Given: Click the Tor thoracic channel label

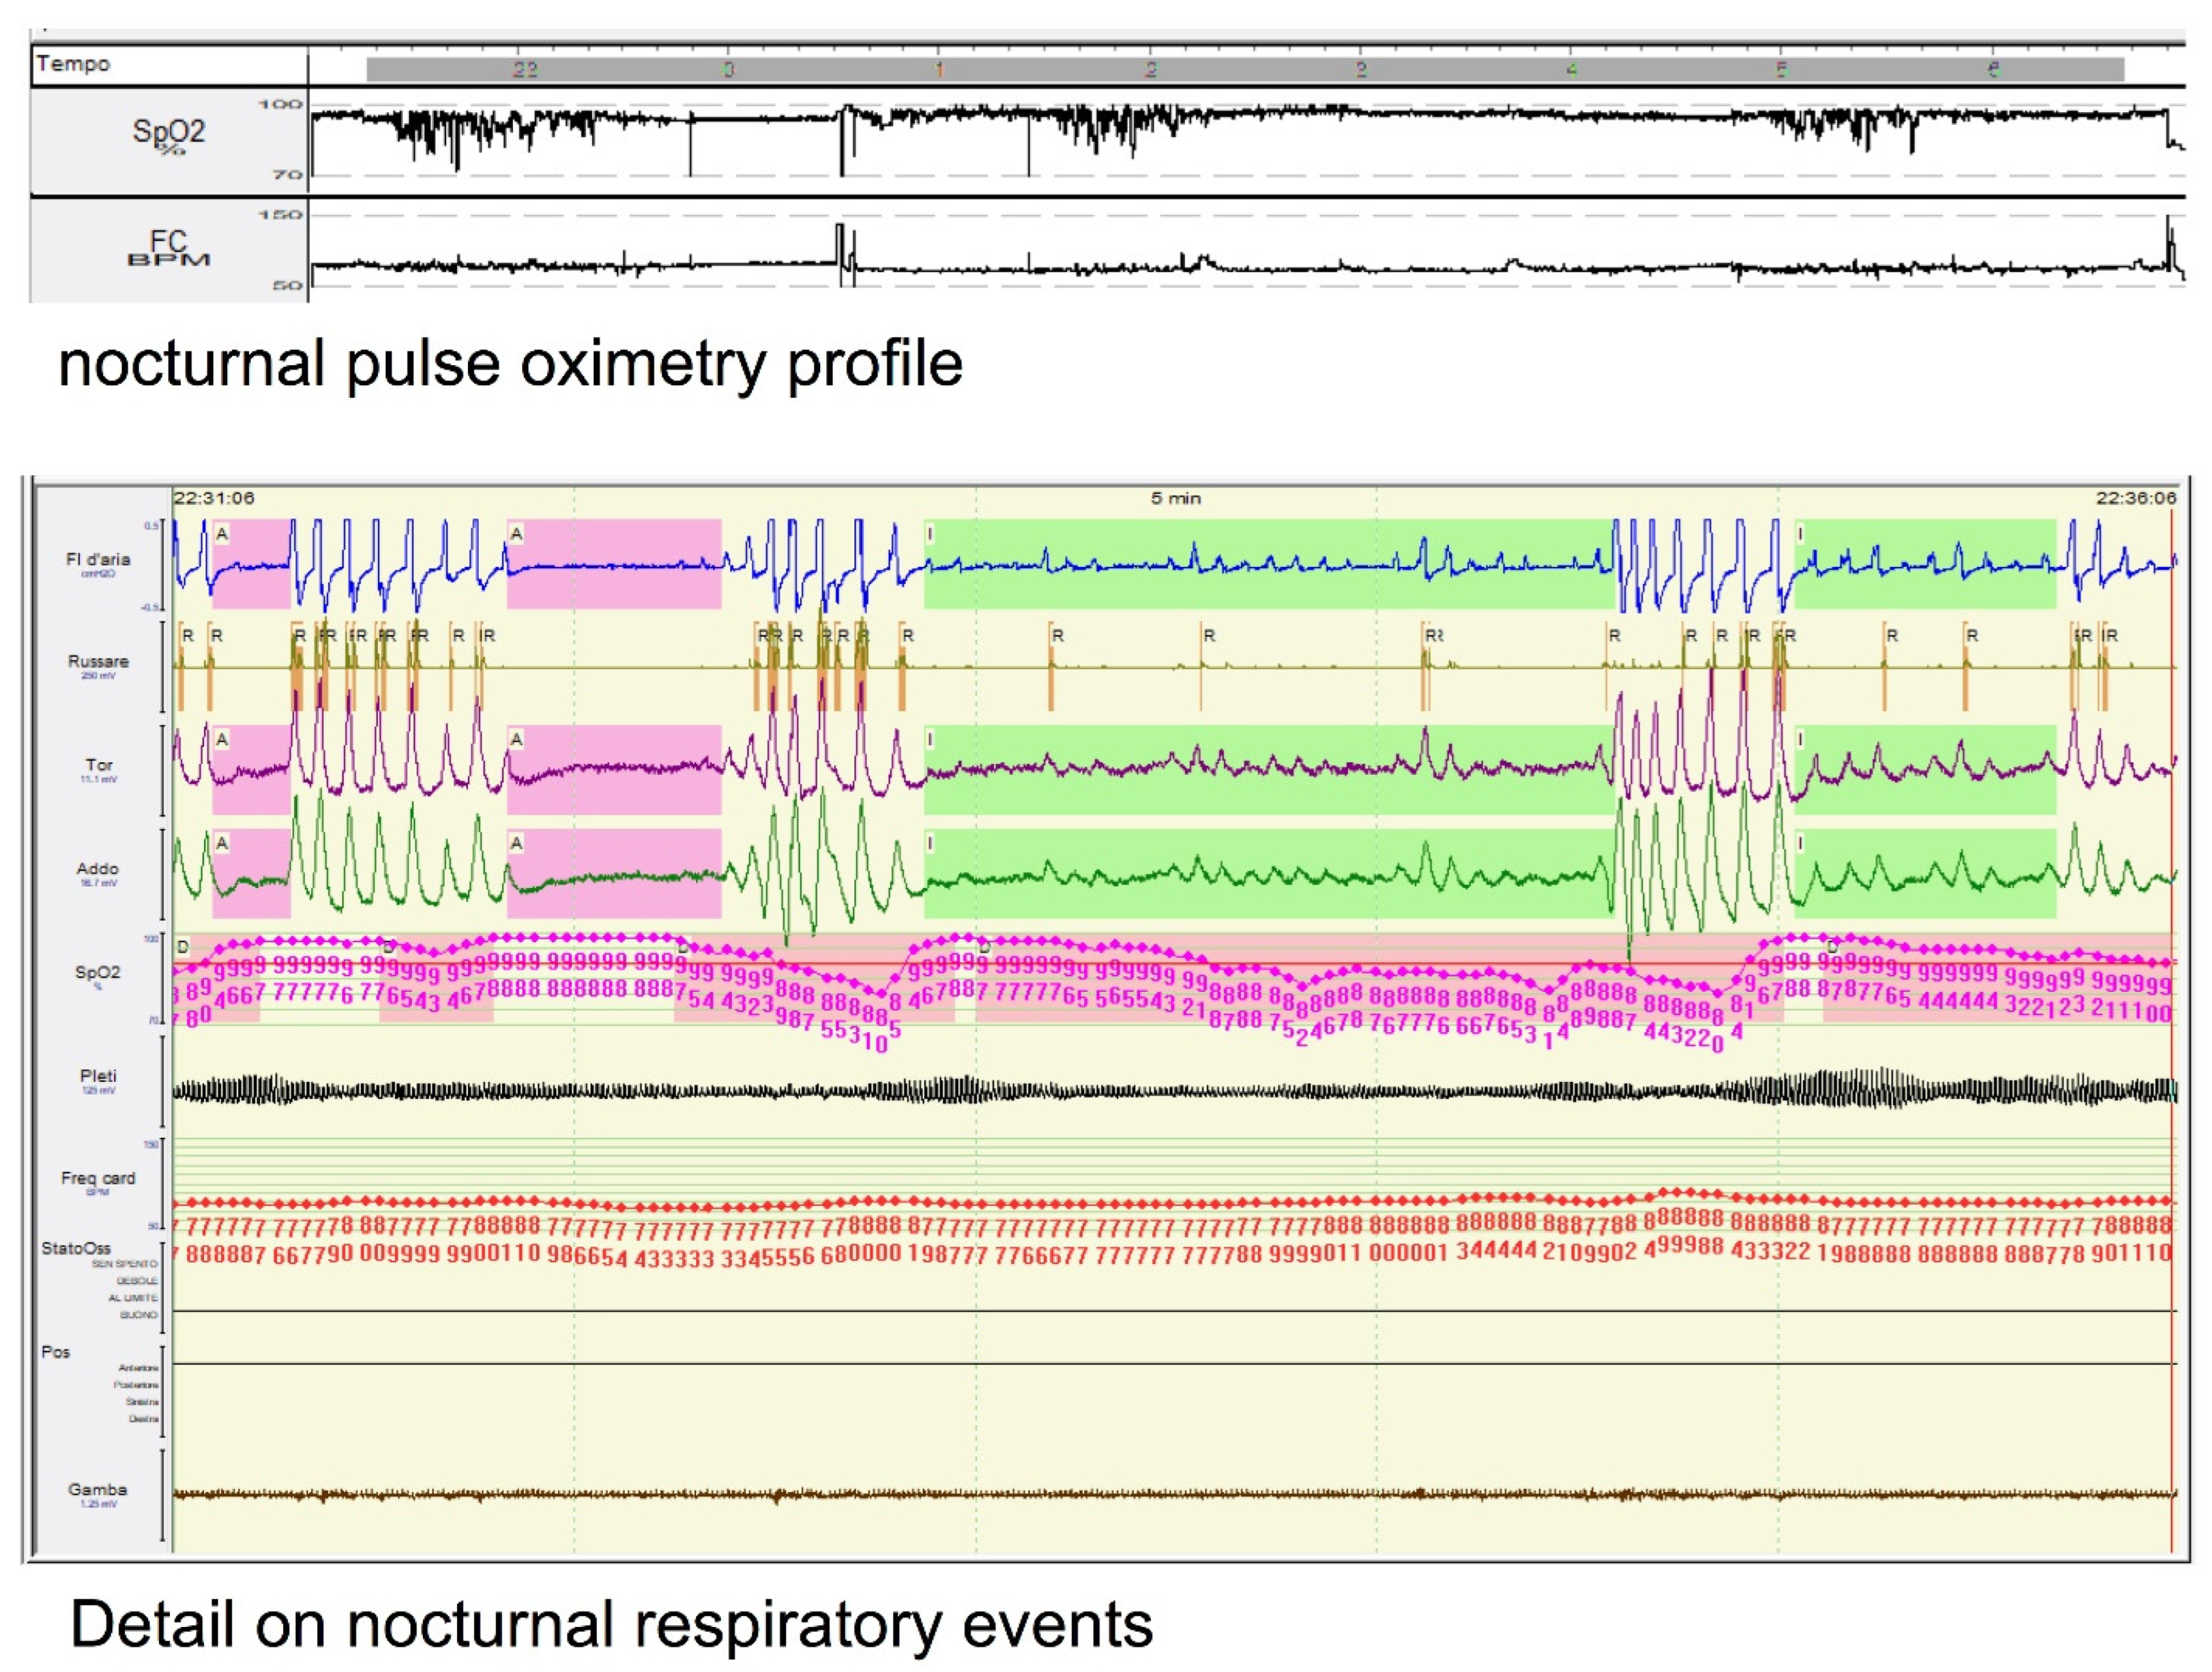Looking at the screenshot, I should pyautogui.click(x=98, y=766).
